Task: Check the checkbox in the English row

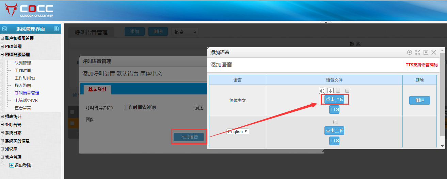Action: coord(335,122)
